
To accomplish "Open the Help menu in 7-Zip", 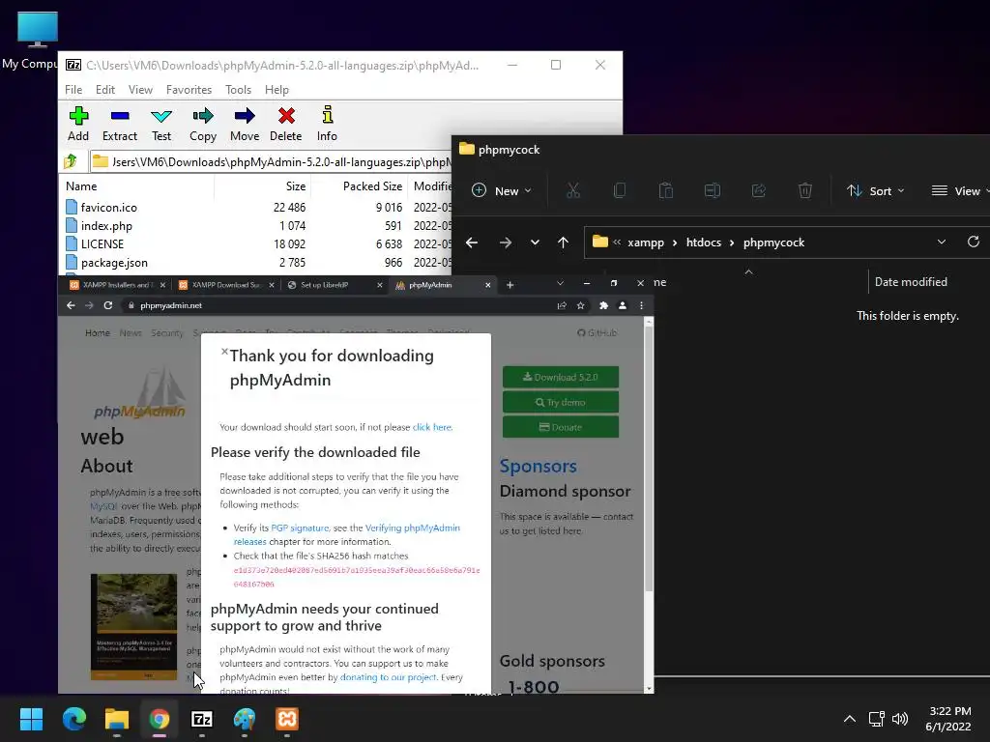I will click(277, 90).
